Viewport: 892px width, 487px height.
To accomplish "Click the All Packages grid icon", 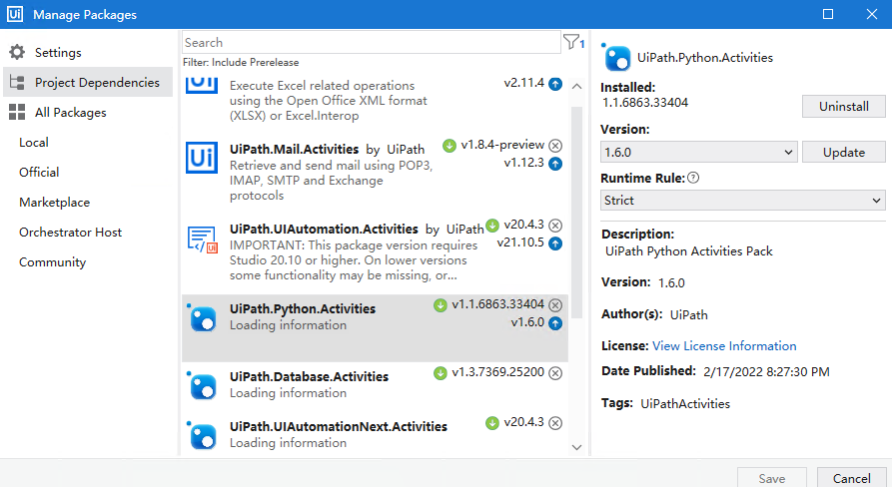I will tap(17, 112).
